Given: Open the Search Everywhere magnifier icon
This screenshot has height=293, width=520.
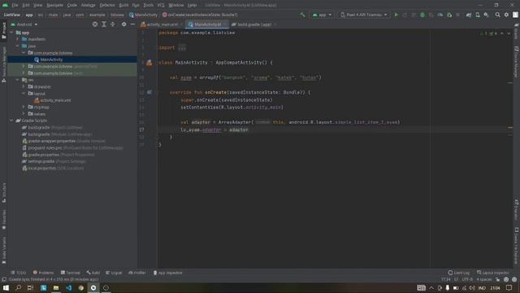Looking at the screenshot, I should click(x=497, y=15).
